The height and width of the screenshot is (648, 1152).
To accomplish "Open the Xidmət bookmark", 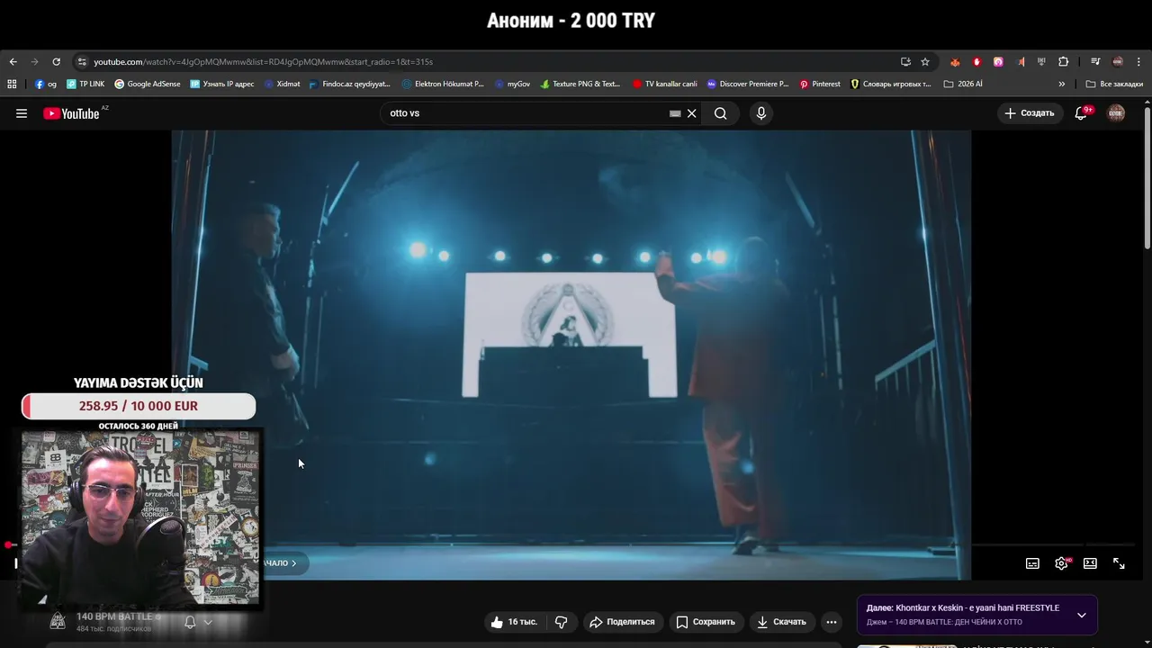I will tap(282, 84).
